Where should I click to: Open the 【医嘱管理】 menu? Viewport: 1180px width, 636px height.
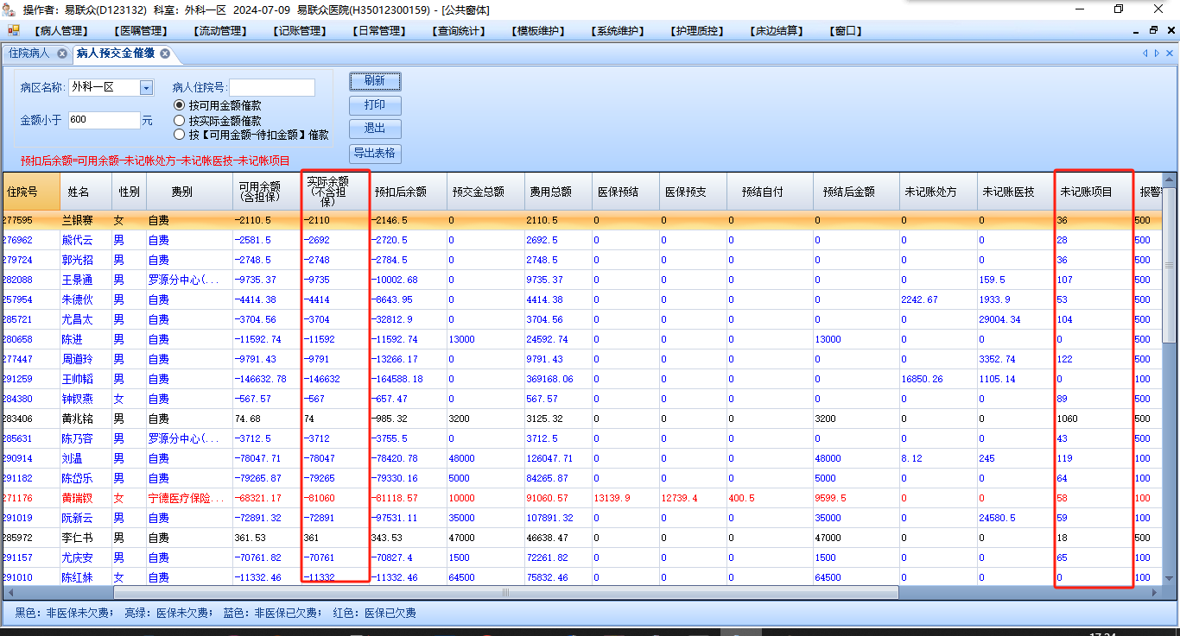[143, 31]
